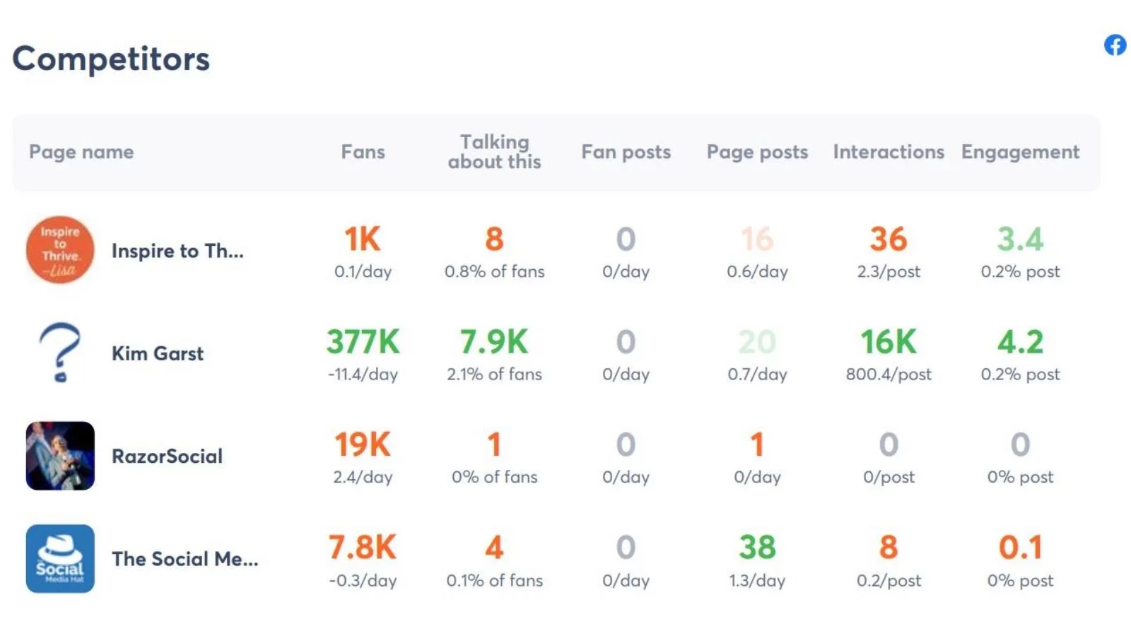The width and height of the screenshot is (1131, 636).
Task: Click Social Media Hat 7.8K fans value
Action: pyautogui.click(x=363, y=548)
